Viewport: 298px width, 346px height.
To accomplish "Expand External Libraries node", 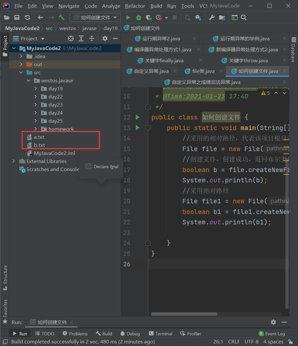I will click(x=14, y=161).
